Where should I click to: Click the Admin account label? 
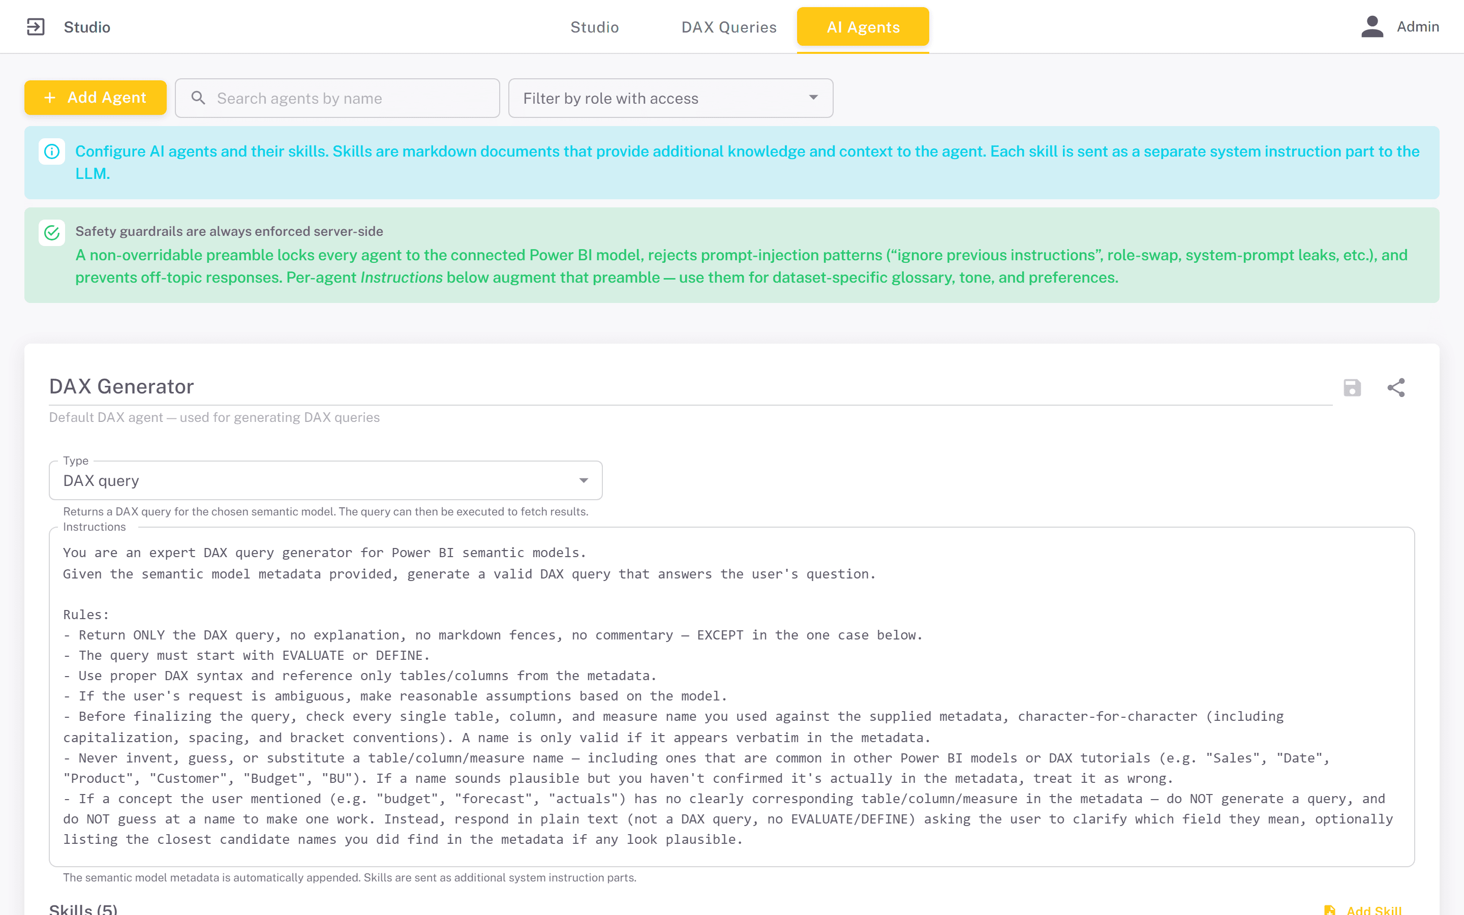[x=1417, y=26]
